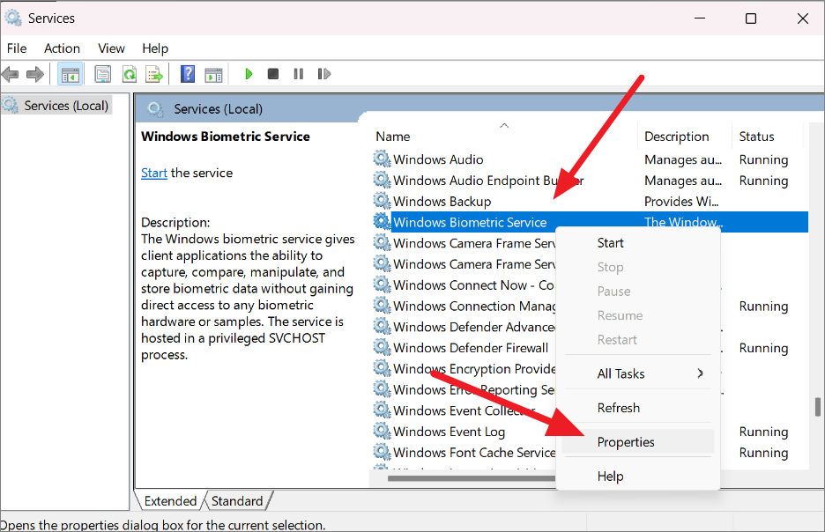Screen dimensions: 825x532
Task: Select the Windows Event Collector row
Action: coord(464,410)
